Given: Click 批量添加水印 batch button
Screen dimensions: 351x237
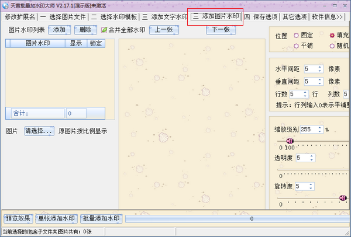Looking at the screenshot, I should pos(101,219).
